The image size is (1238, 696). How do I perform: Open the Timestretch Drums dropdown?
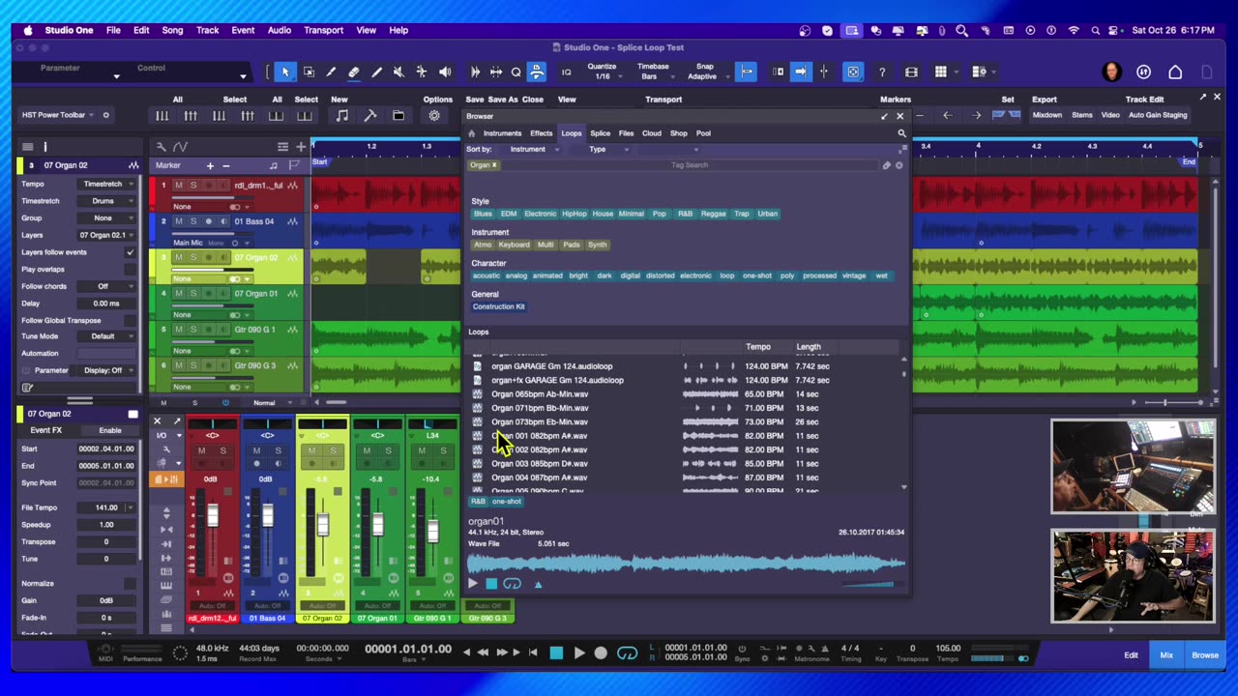tap(106, 201)
